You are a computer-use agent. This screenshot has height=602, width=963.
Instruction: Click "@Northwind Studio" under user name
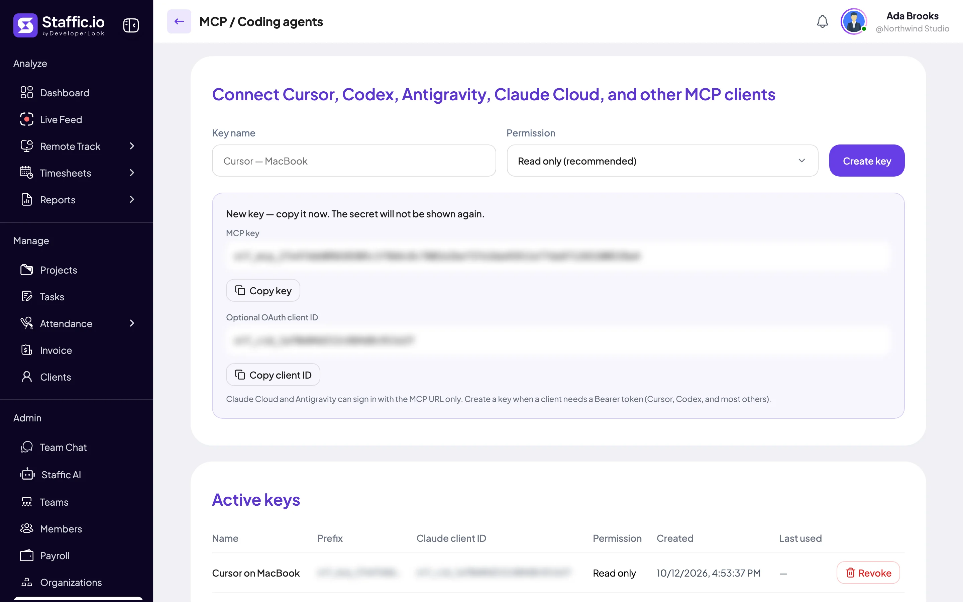[x=913, y=29]
